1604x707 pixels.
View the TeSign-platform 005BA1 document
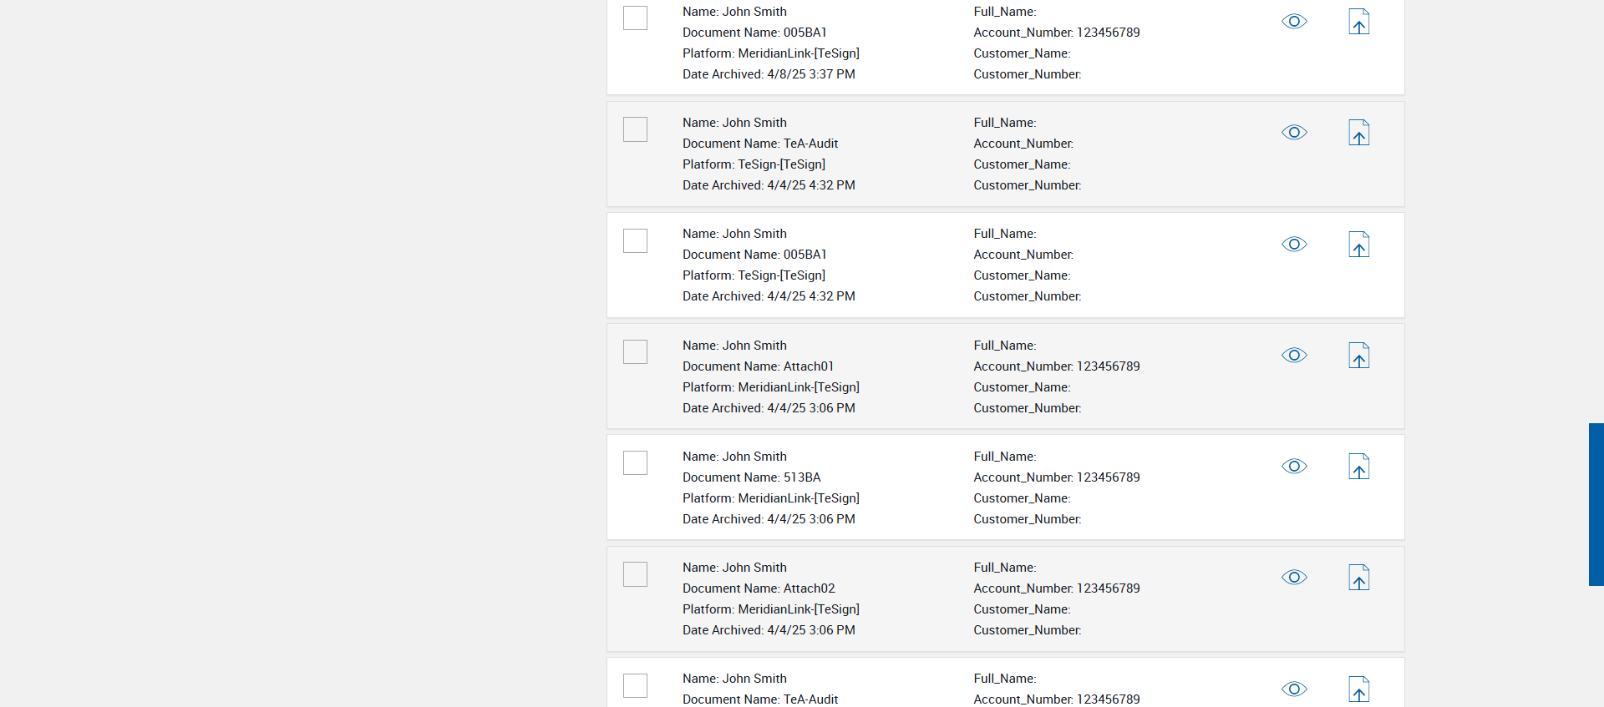pos(1294,245)
